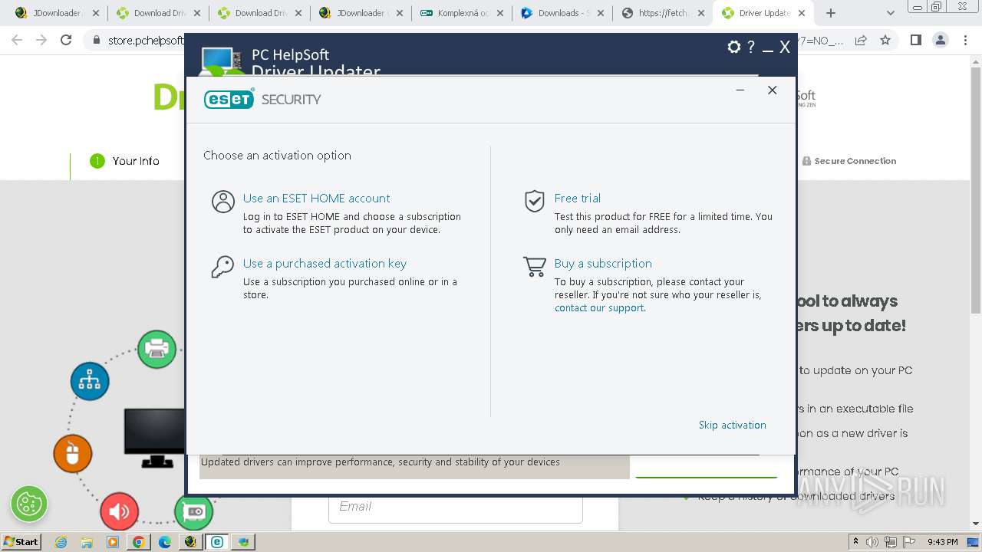Click the Free trial shield icon
This screenshot has width=982, height=552.
click(535, 201)
